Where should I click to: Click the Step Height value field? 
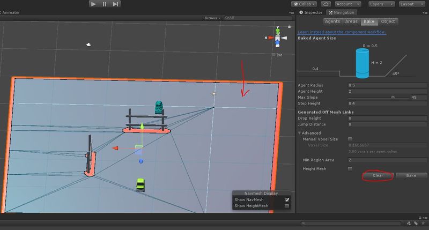click(387, 103)
